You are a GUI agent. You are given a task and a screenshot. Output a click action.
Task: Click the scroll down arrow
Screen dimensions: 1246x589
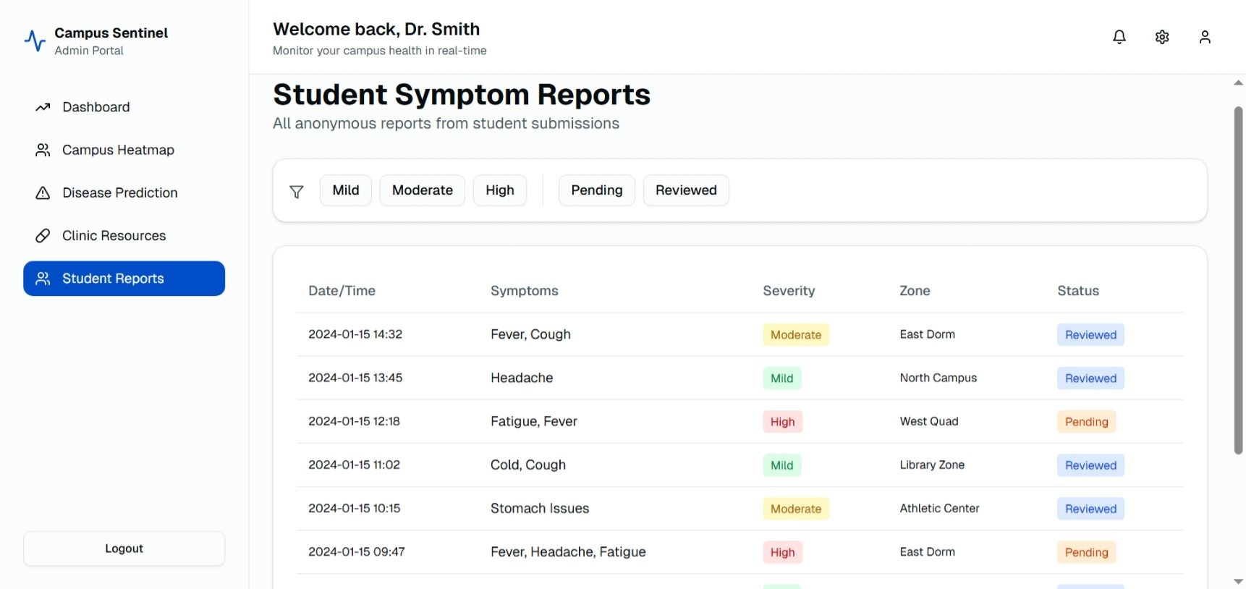1238,581
